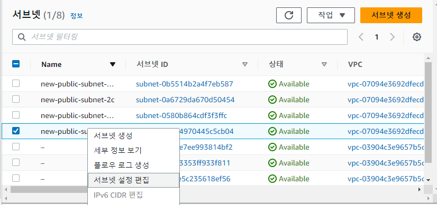
Task: Click the table horizontal scrollbar right arrow
Action: coord(420,189)
